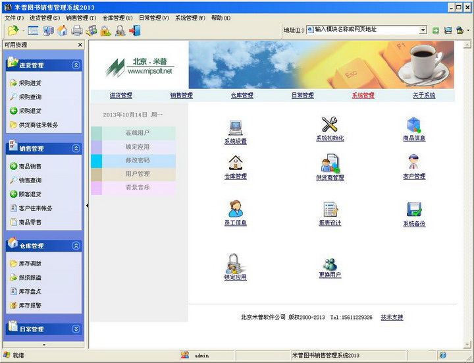Open the 关于系统 page link
The image size is (474, 363).
pyautogui.click(x=424, y=96)
